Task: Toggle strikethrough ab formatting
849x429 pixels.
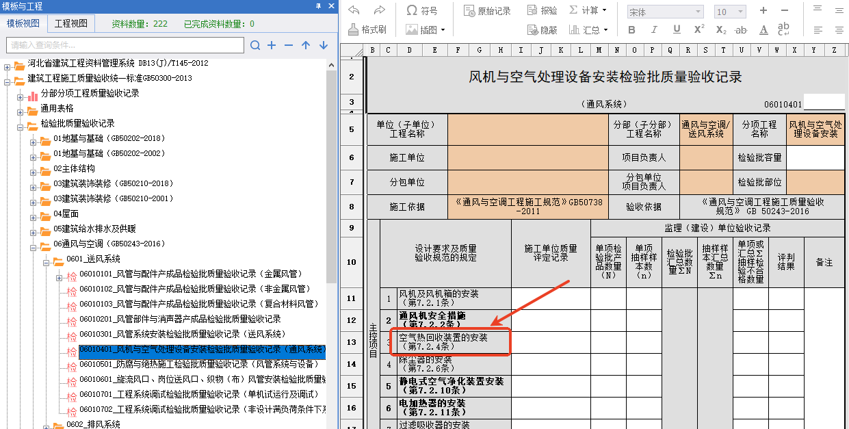Action: [741, 30]
